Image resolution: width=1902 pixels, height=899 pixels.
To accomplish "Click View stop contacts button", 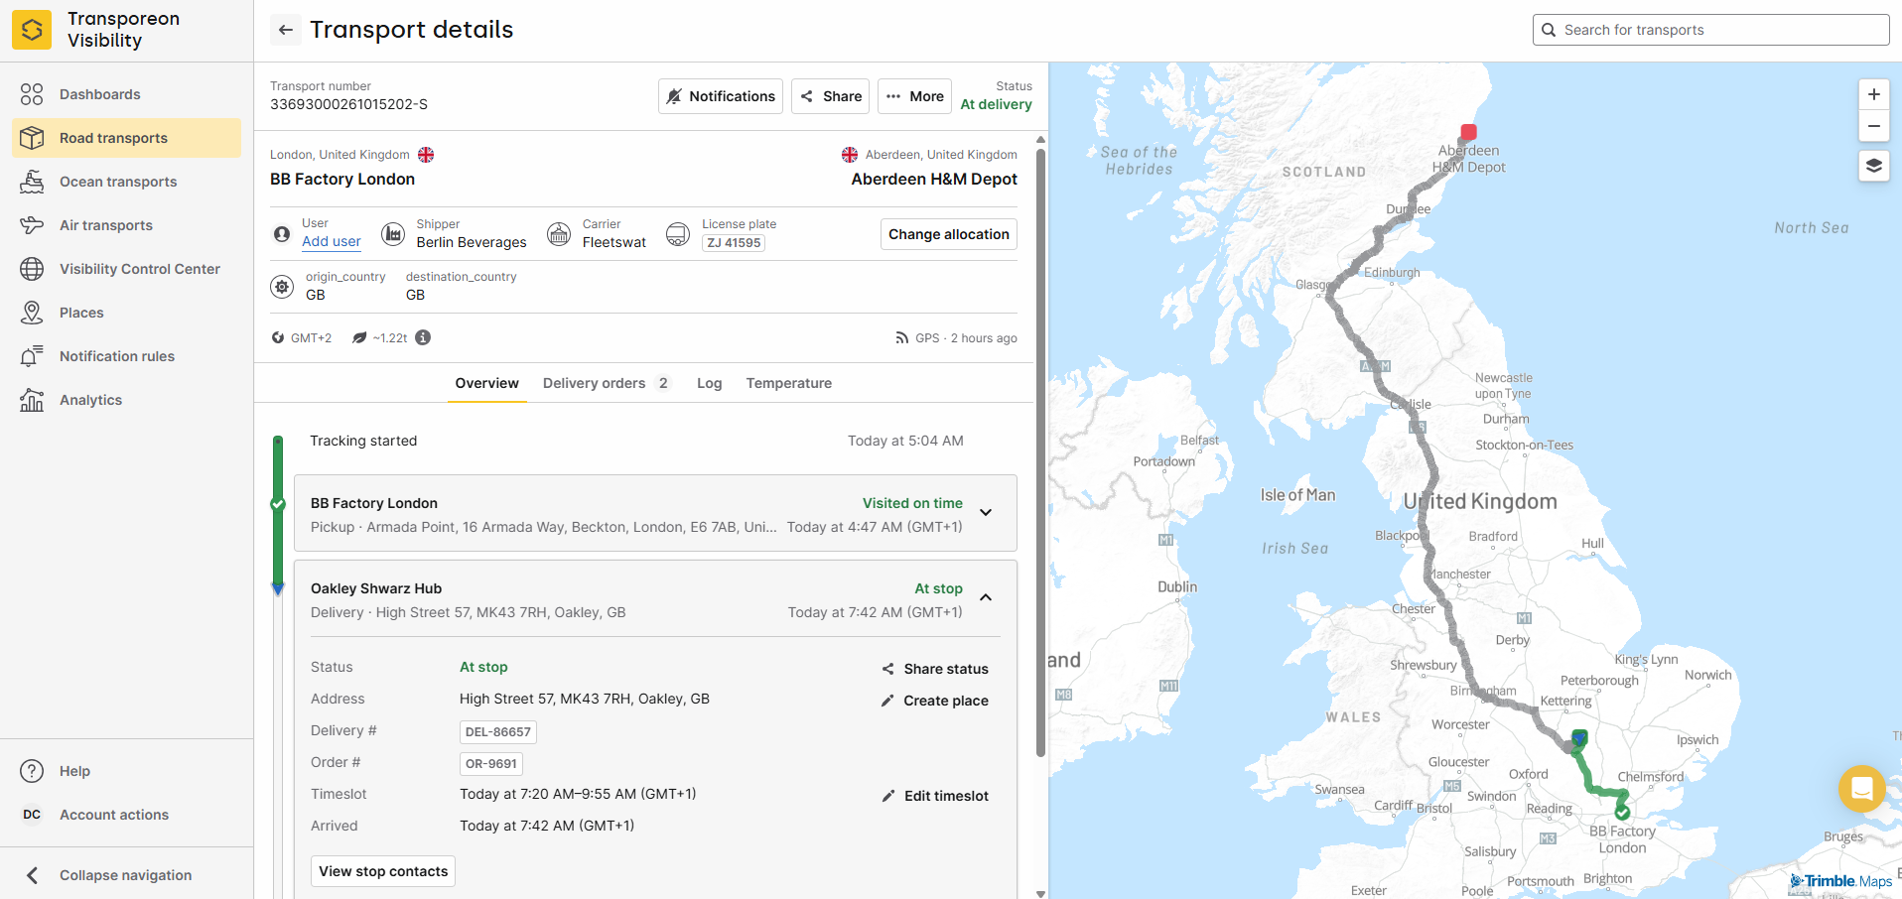I will (x=383, y=871).
